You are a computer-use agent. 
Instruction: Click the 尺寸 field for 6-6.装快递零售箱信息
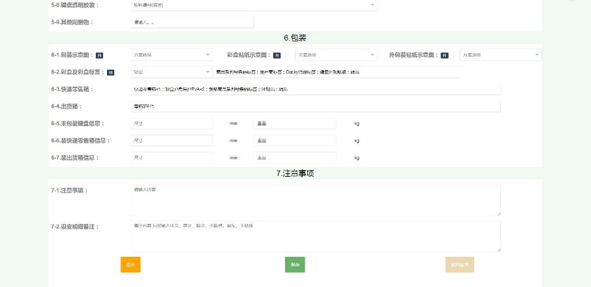point(171,141)
